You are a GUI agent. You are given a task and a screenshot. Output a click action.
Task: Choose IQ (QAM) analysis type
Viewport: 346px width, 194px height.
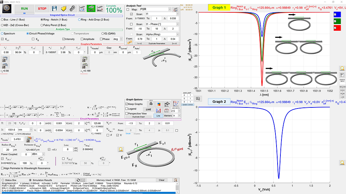108,34
